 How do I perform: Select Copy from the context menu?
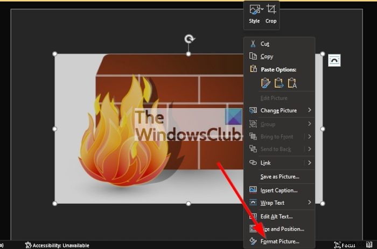pyautogui.click(x=280, y=56)
